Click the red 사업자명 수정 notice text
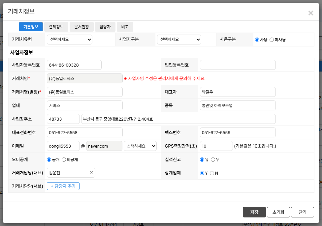The image size is (322, 226). tap(165, 78)
